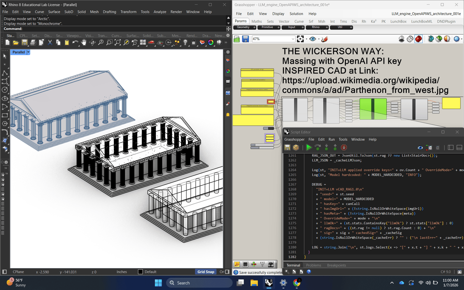Switch to the LunchBox tab in Grasshopper

coord(398,21)
